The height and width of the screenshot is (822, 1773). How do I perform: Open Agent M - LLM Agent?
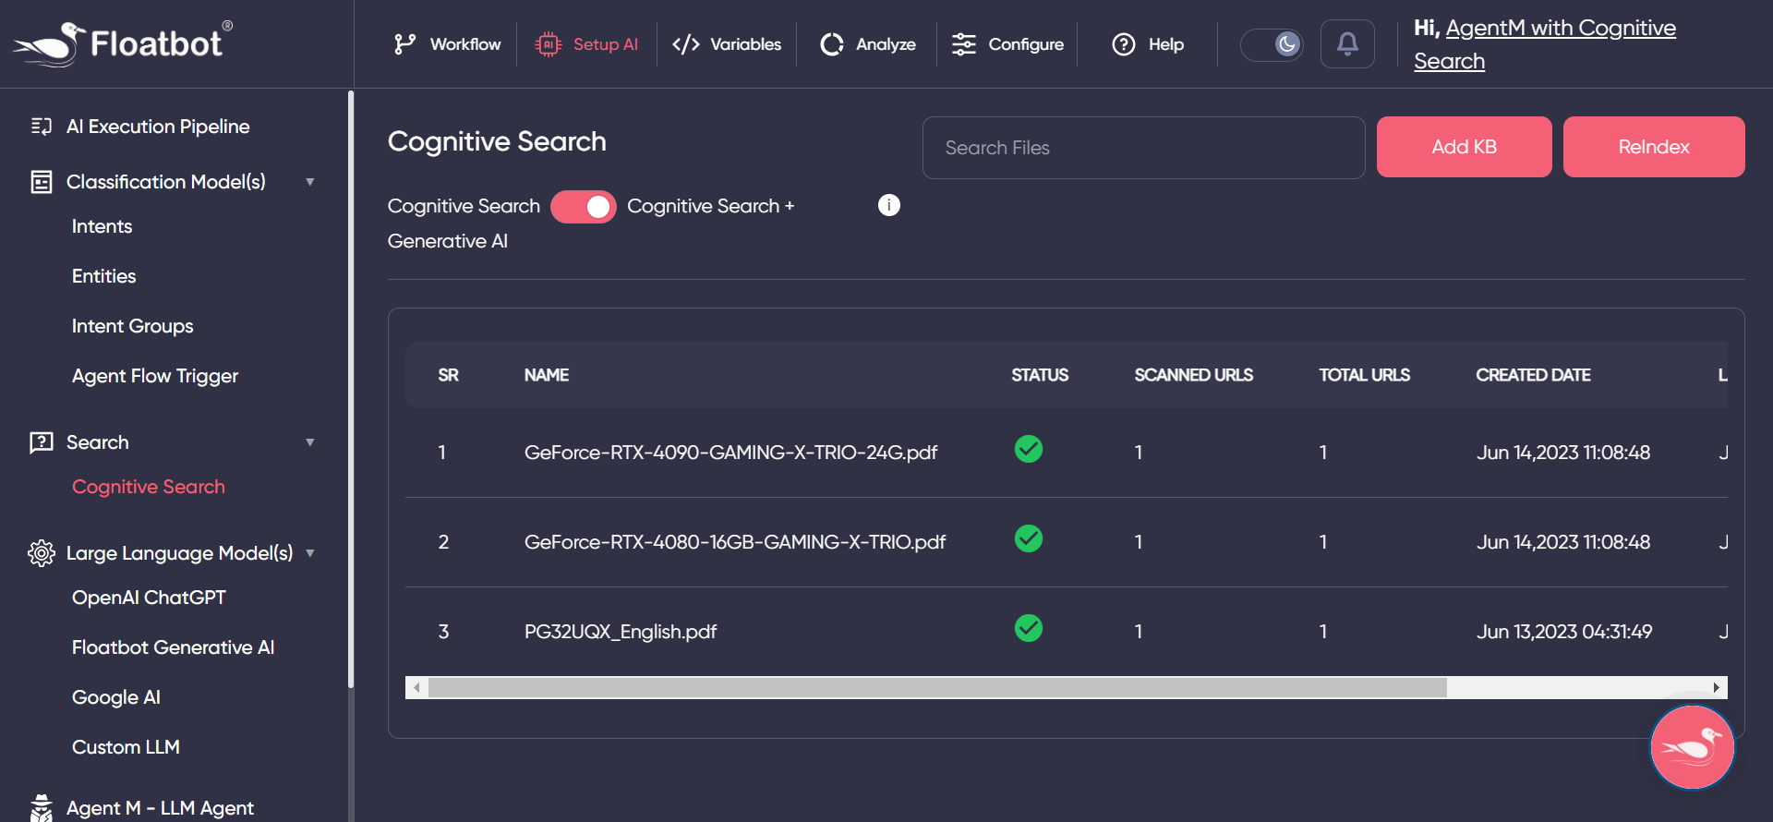click(160, 808)
